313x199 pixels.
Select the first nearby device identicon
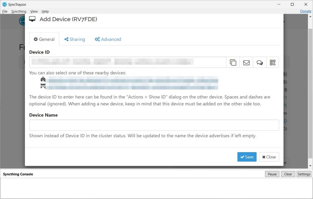(43, 79)
